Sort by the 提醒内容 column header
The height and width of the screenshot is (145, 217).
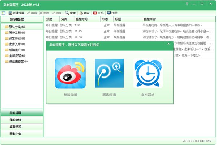tap(179, 19)
